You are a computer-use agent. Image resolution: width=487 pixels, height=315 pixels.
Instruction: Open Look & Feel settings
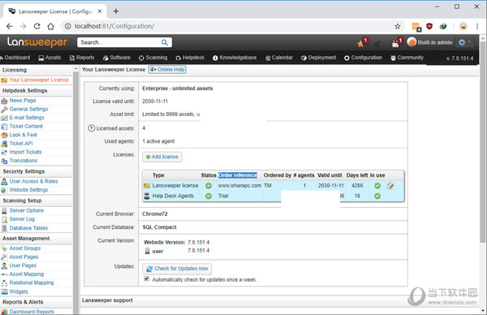point(24,135)
